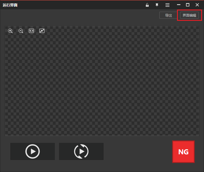Reset image to 1:1 actual size
The image size is (204, 172).
click(x=31, y=31)
